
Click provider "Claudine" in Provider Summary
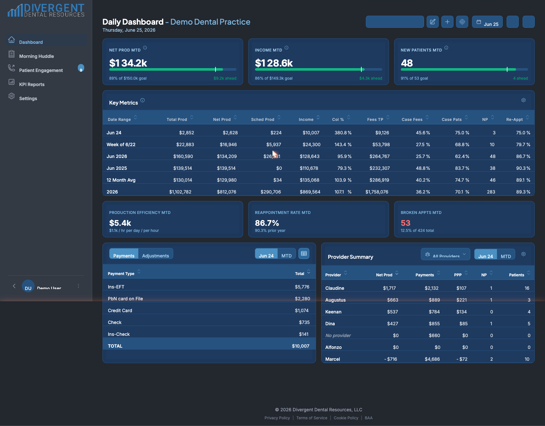point(335,288)
